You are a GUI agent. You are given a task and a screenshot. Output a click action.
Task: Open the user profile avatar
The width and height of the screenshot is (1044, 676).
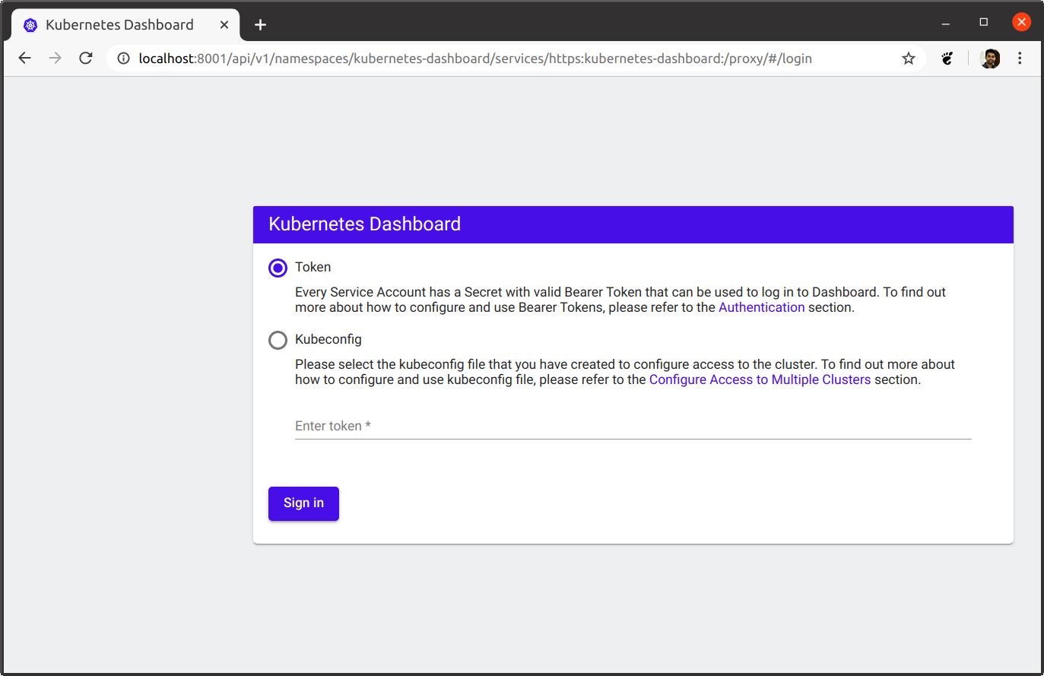click(x=990, y=59)
